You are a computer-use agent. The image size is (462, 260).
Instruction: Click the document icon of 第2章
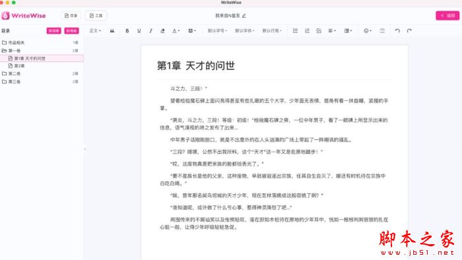(11, 66)
